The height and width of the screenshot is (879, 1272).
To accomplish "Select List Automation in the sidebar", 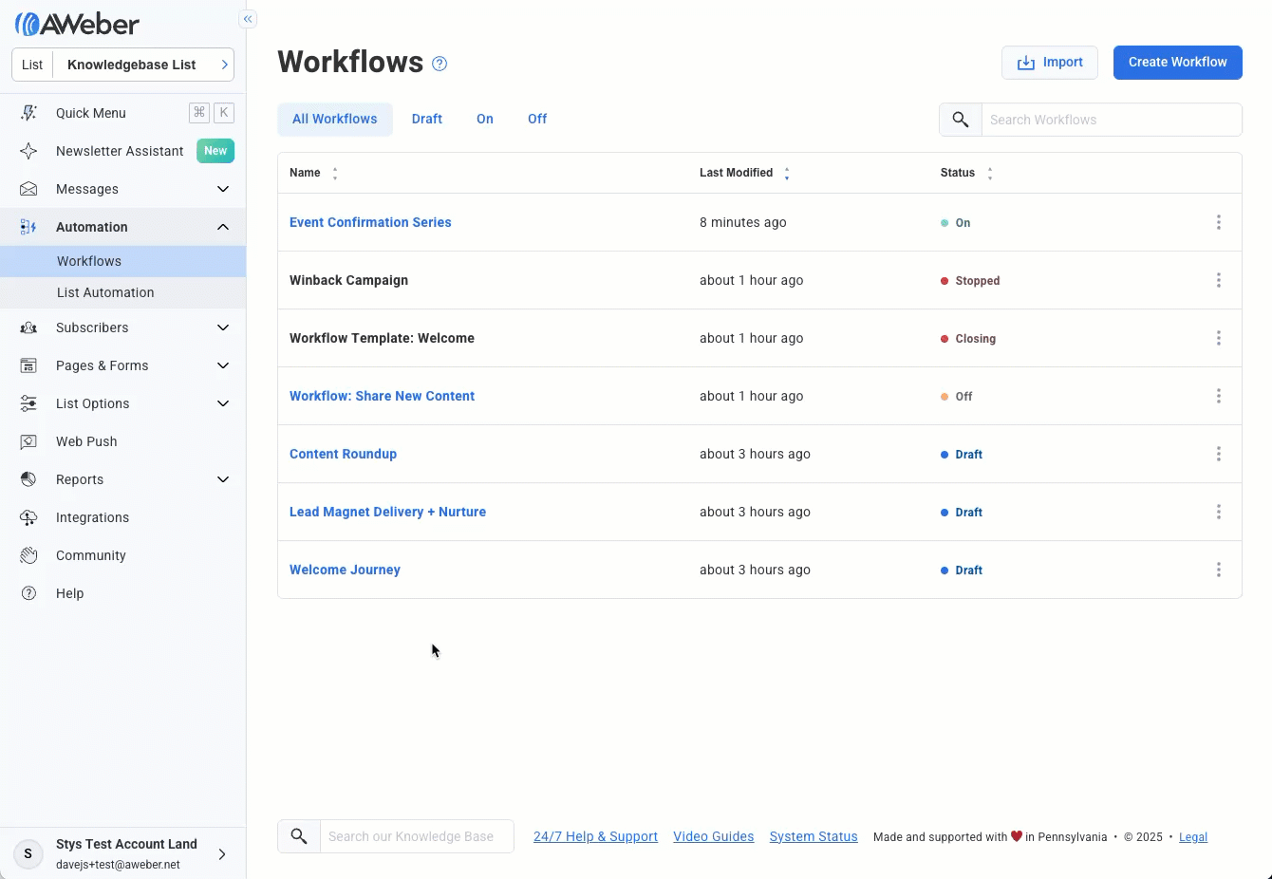I will [x=105, y=292].
